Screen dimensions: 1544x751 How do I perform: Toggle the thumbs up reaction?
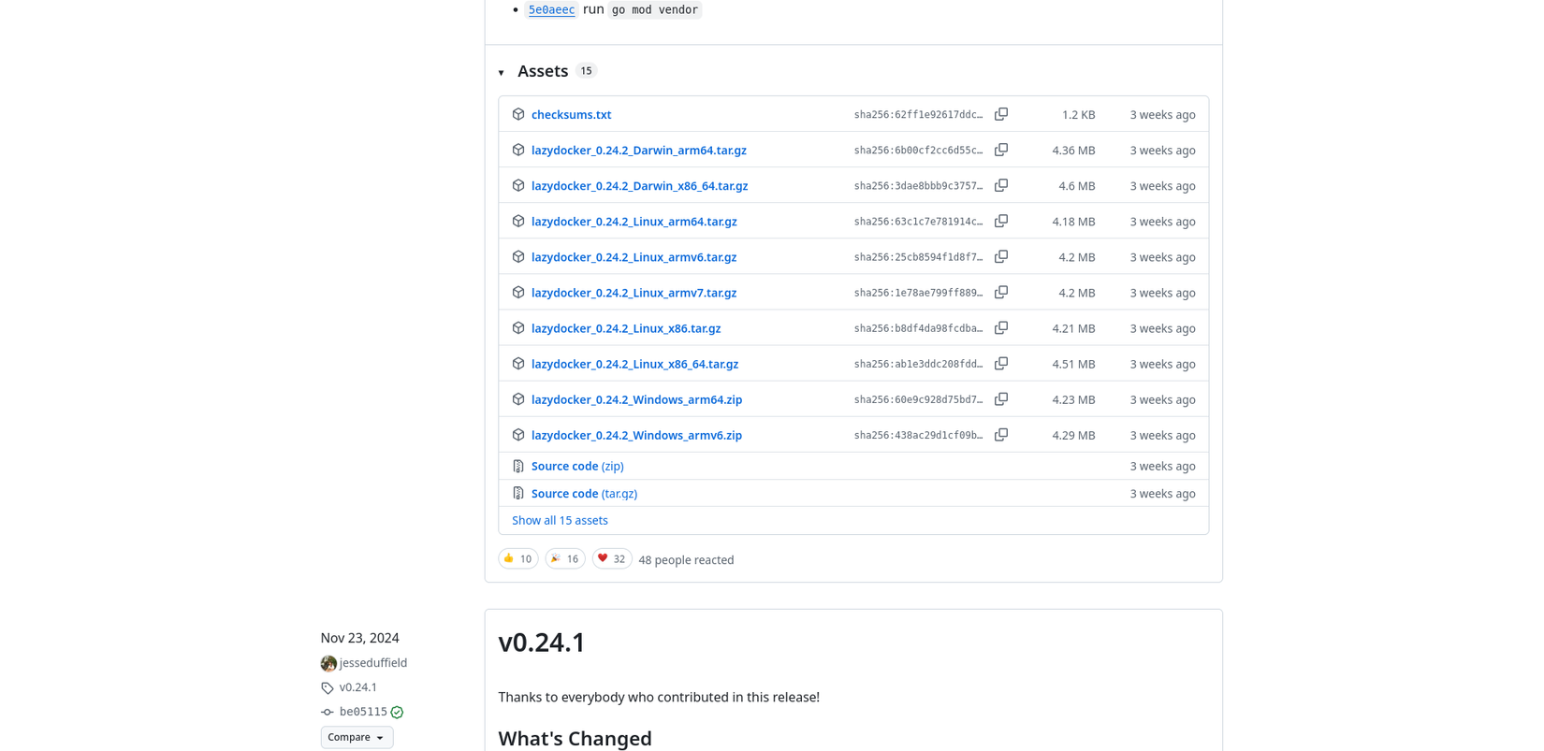click(517, 559)
